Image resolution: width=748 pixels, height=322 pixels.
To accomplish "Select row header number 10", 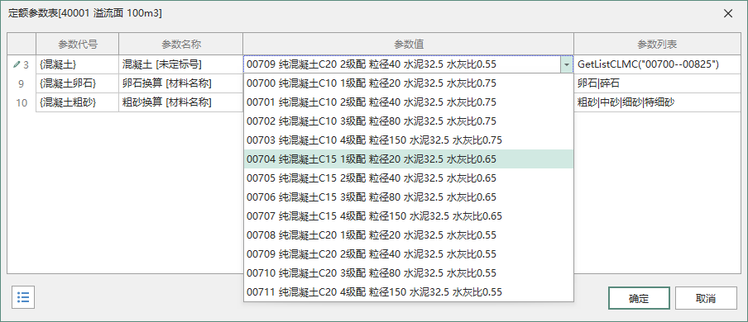I will (x=22, y=102).
